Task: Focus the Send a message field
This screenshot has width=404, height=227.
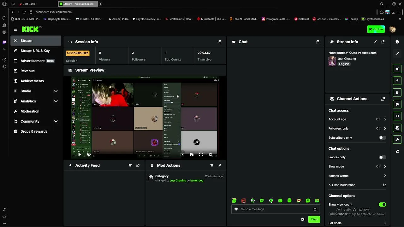Action: (276, 209)
